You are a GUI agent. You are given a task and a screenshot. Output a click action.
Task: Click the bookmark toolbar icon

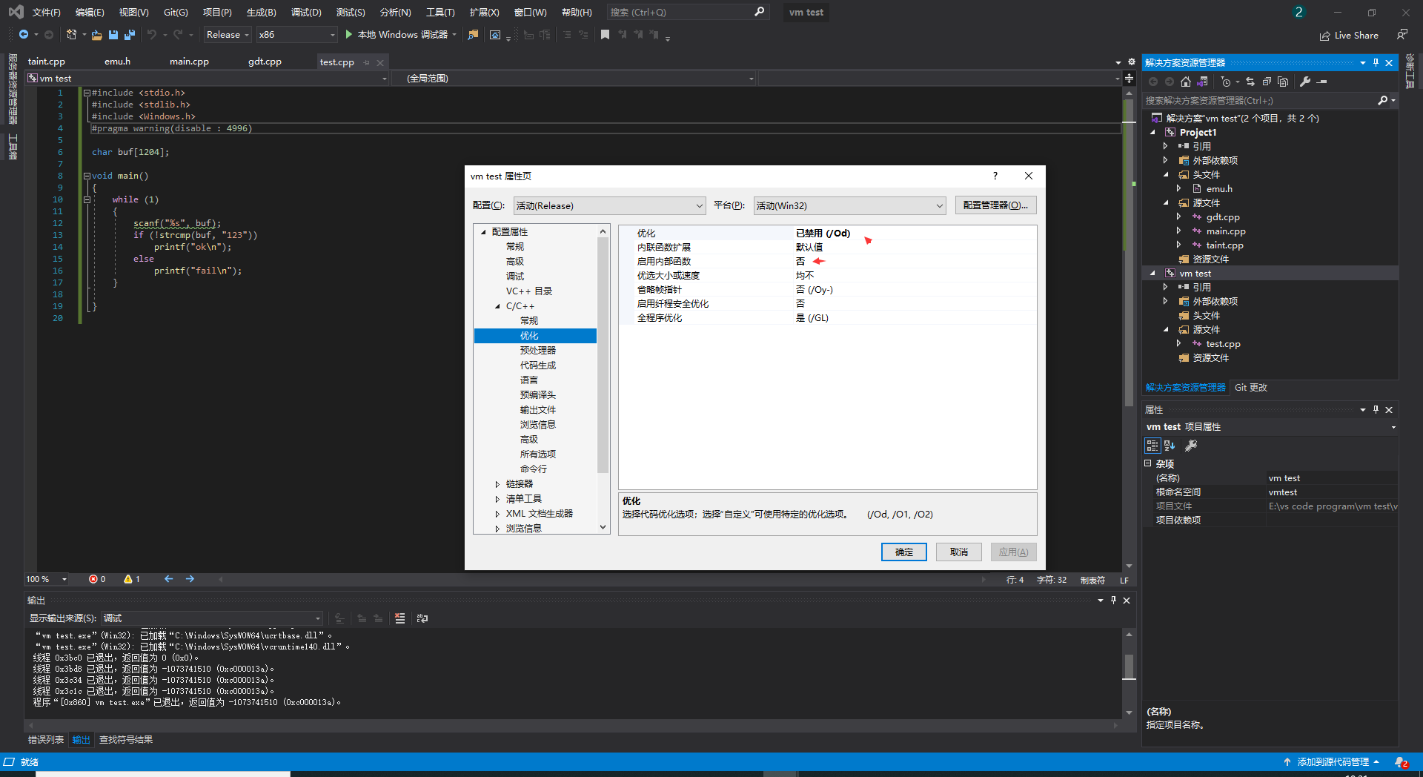click(605, 35)
